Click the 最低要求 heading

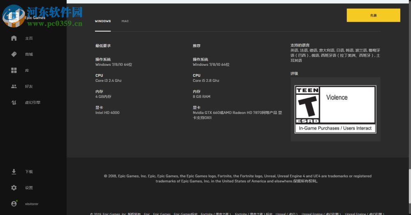click(x=103, y=46)
